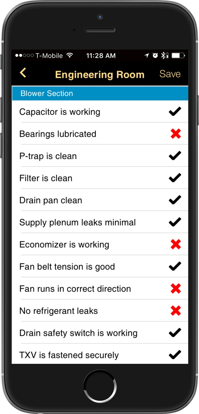The width and height of the screenshot is (199, 414).
Task: Toggle the status of Filter is clean
Action: point(175,178)
